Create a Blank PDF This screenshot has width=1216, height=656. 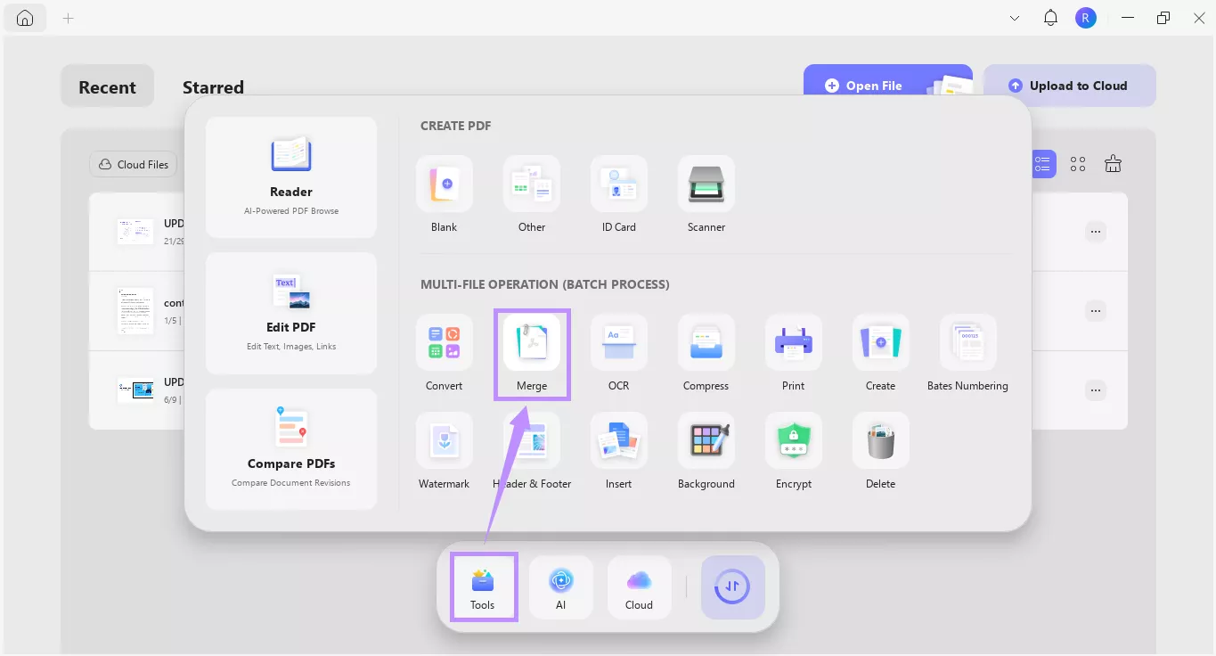(445, 195)
